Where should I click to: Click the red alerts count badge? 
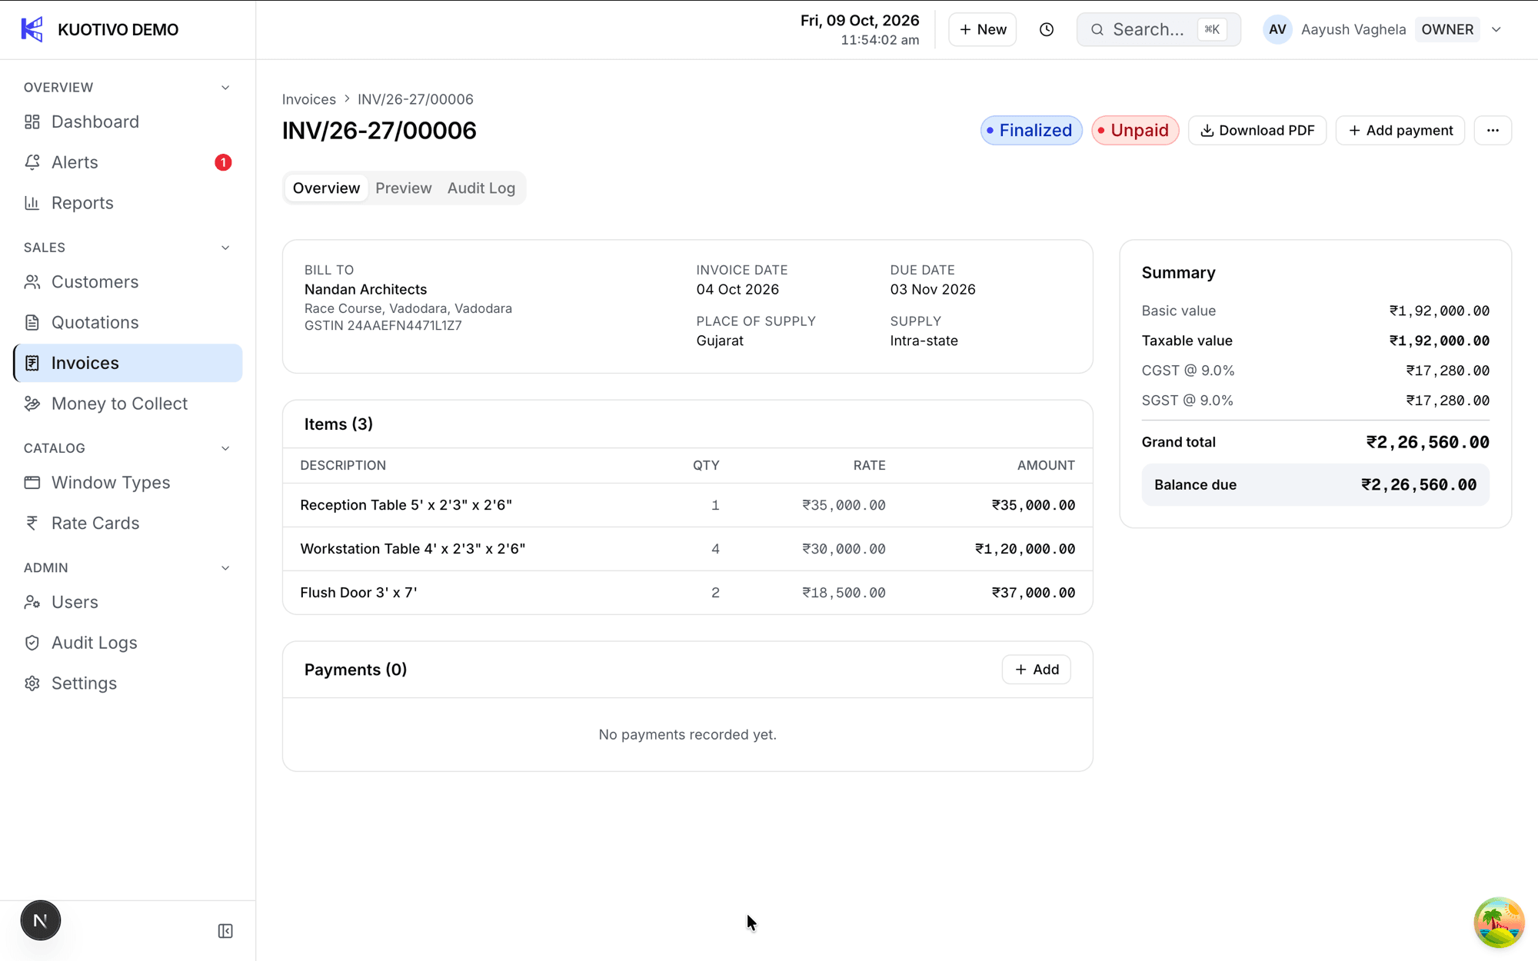(x=223, y=162)
